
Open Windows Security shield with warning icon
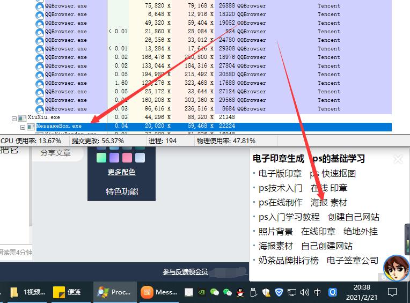(266, 292)
